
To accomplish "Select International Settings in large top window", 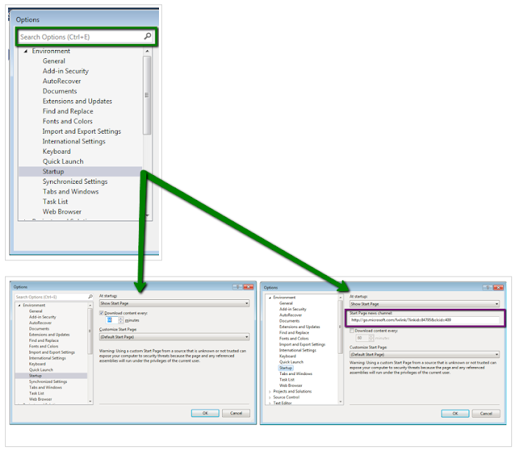I will [x=74, y=141].
